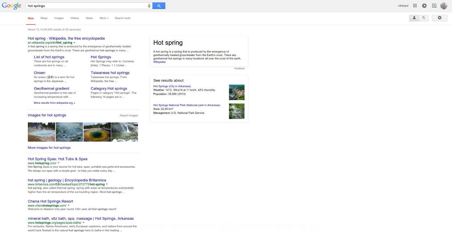
Task: Hide private results with globe toggle
Action: click(423, 17)
